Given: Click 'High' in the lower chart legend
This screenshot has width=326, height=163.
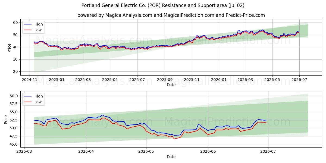Looking at the screenshot, I should (x=39, y=96).
